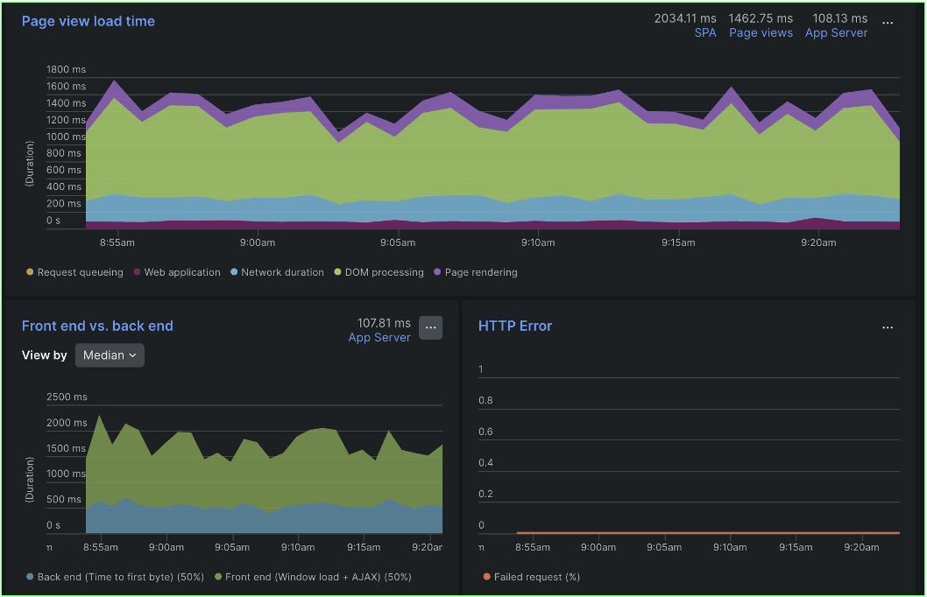The height and width of the screenshot is (597, 927).
Task: Click the Network duration legend color dot
Action: click(233, 272)
